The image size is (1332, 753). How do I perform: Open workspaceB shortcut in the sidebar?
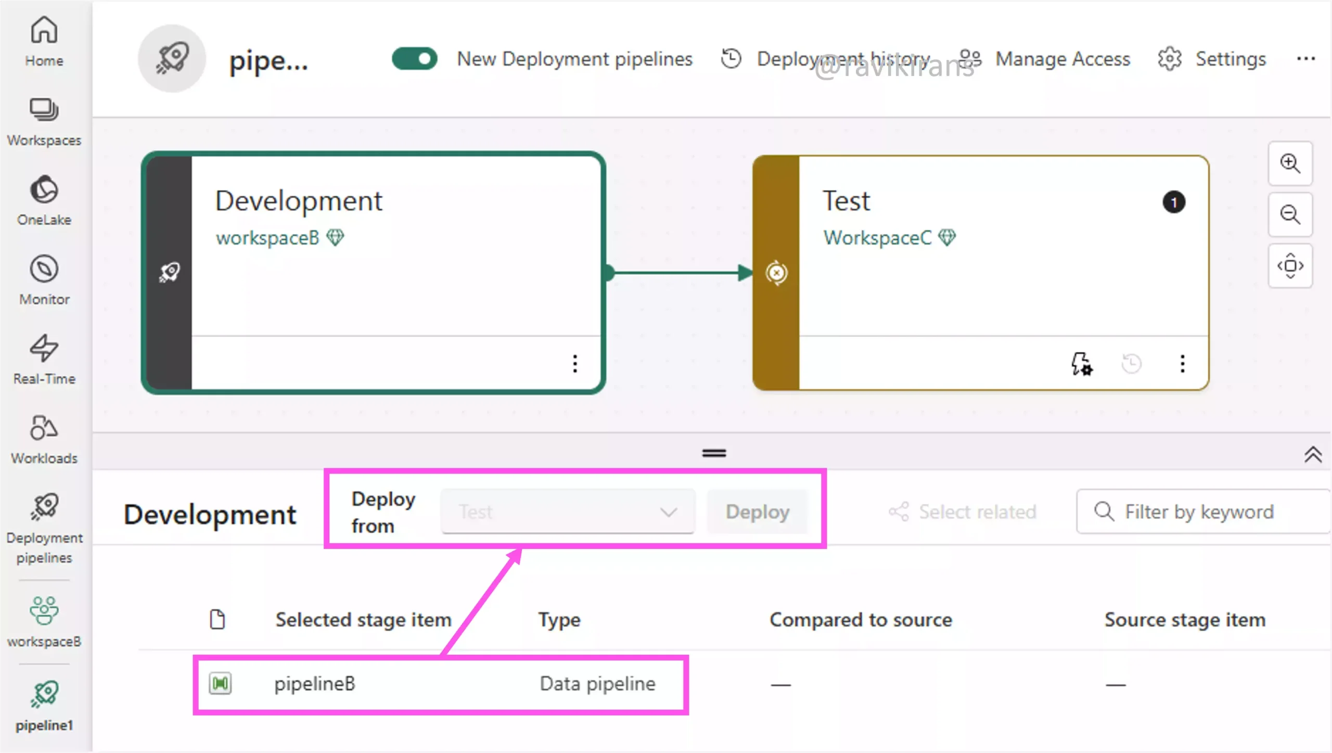point(44,622)
